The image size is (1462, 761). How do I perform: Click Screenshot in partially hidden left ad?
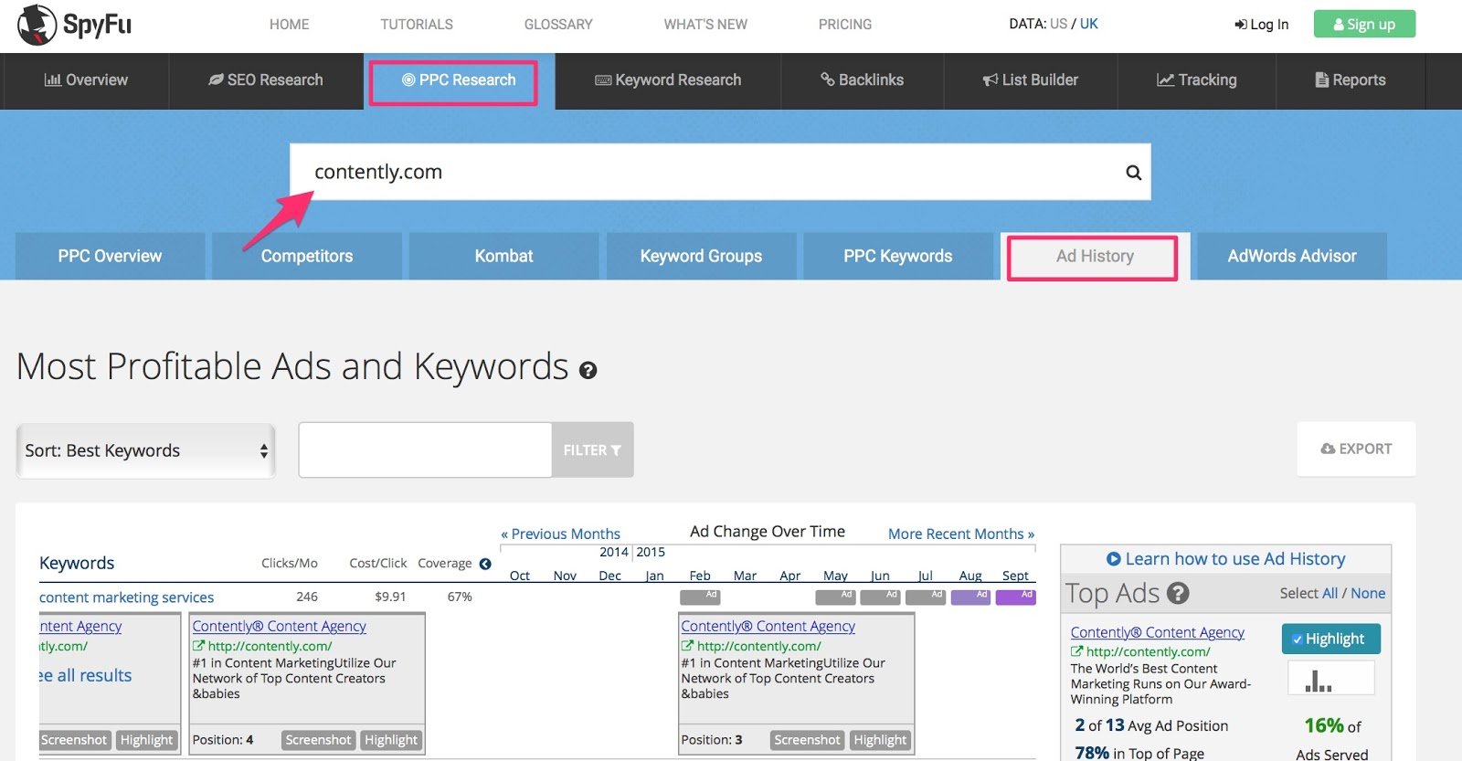pyautogui.click(x=75, y=740)
